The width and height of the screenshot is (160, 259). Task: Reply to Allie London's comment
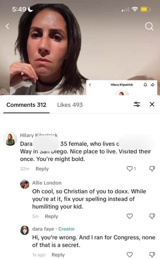[51, 216]
